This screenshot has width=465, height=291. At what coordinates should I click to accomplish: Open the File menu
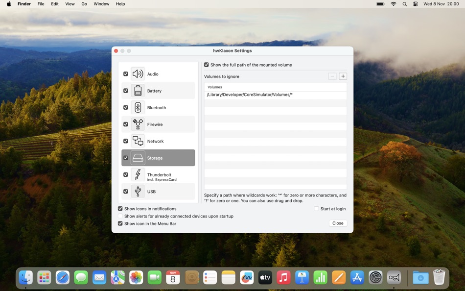click(41, 4)
